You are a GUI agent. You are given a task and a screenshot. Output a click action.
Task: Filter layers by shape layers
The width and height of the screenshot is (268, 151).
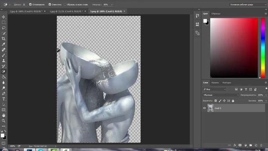(x=250, y=89)
